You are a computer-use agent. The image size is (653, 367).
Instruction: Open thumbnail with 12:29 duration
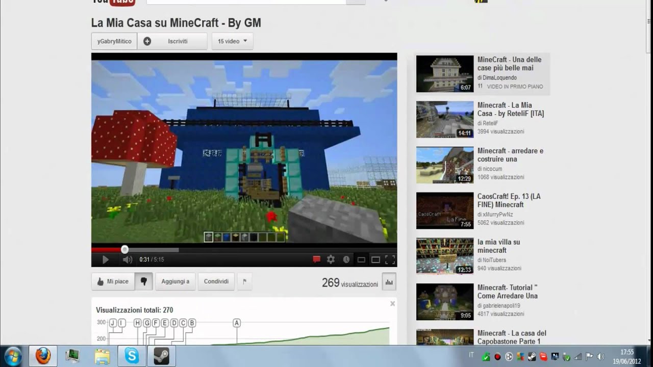pos(445,165)
